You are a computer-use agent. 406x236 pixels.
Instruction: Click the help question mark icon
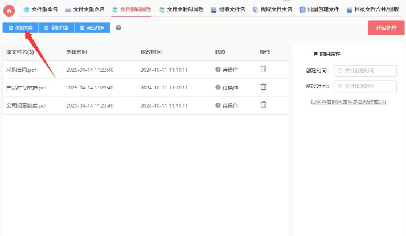tap(118, 27)
